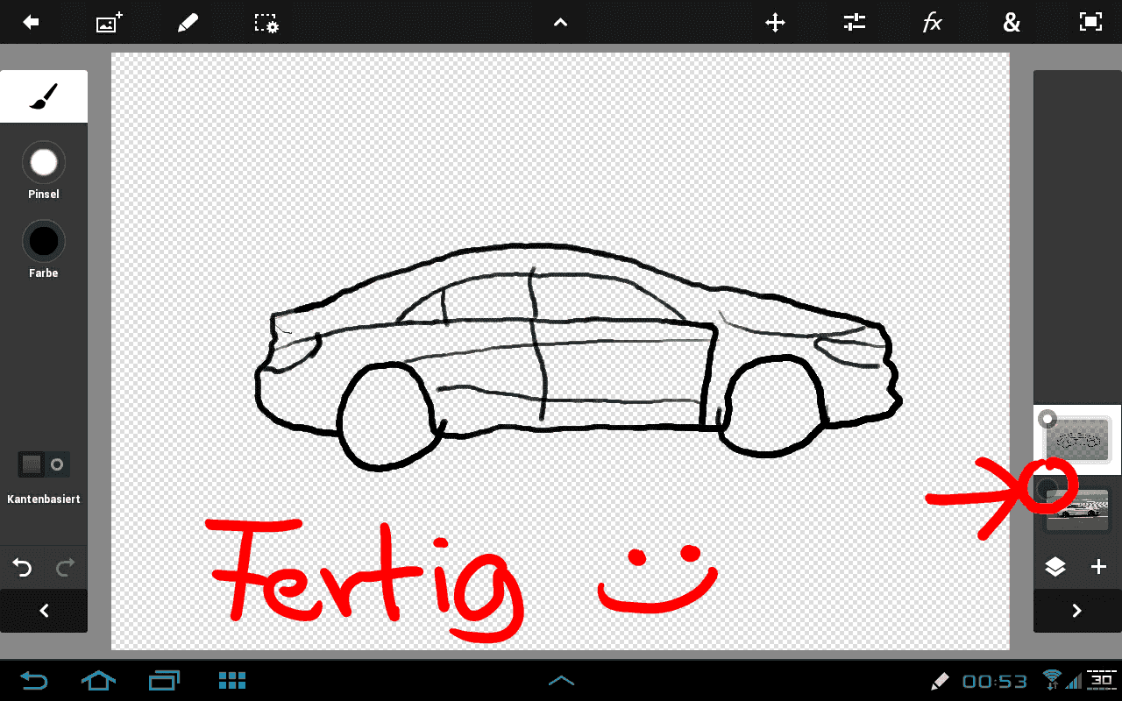Open Android recent apps
This screenshot has width=1122, height=701.
(x=165, y=680)
